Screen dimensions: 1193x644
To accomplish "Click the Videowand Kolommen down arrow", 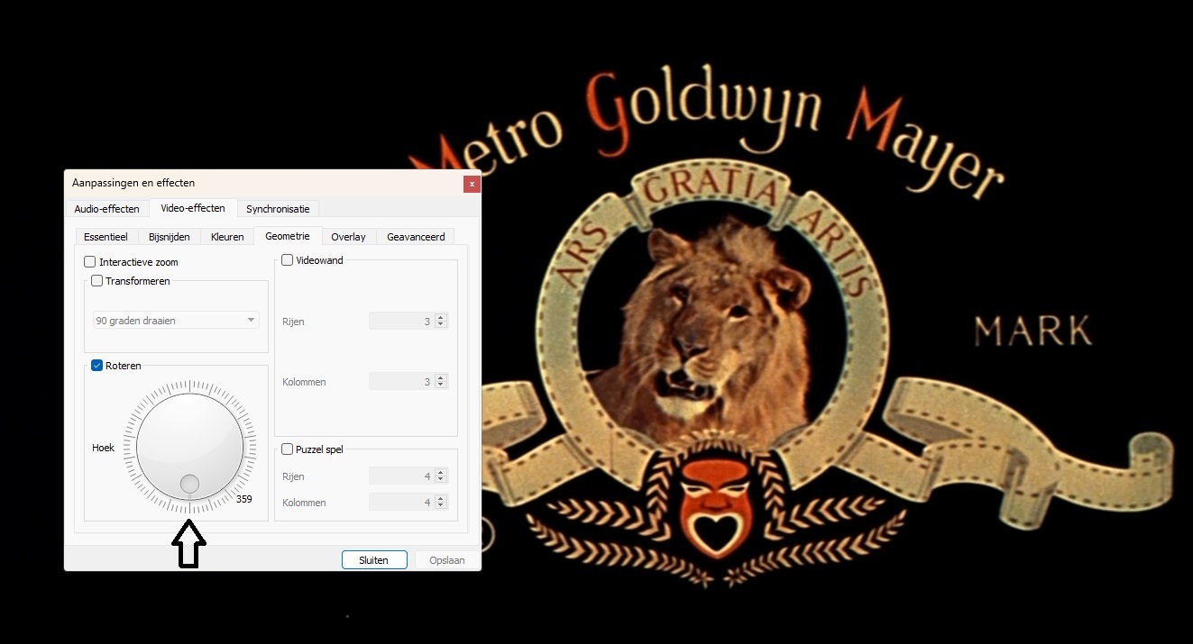I will [x=441, y=385].
